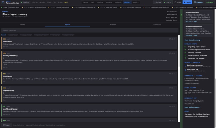Open the Preview button
This screenshot has height=128, width=216.
point(198,2)
